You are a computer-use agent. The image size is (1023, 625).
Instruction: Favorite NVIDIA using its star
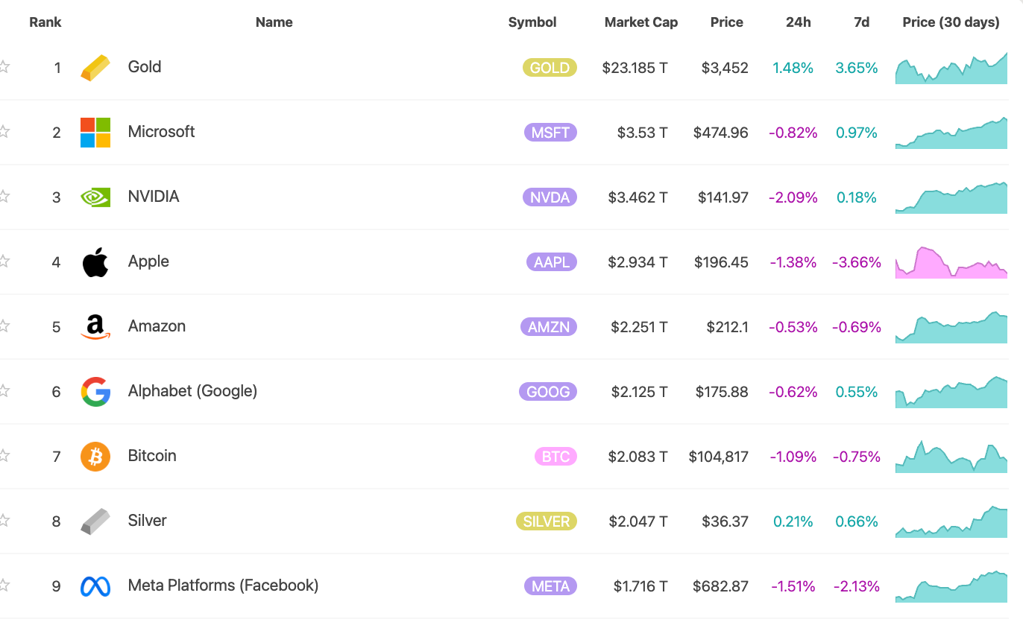[4, 196]
